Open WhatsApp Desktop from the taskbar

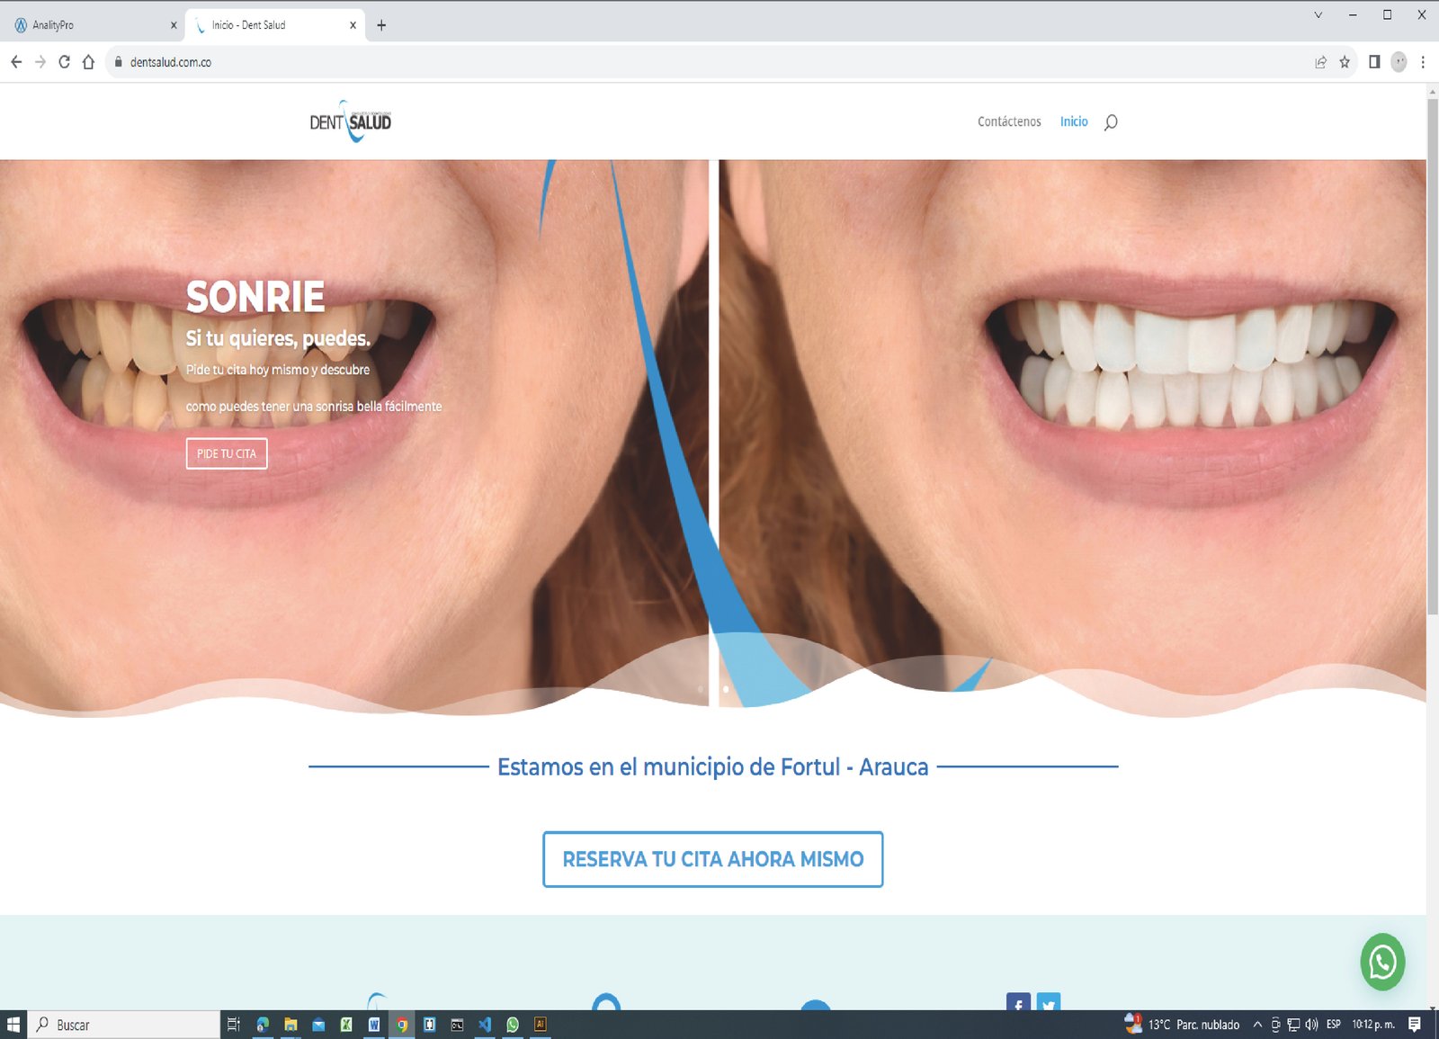click(x=513, y=1024)
